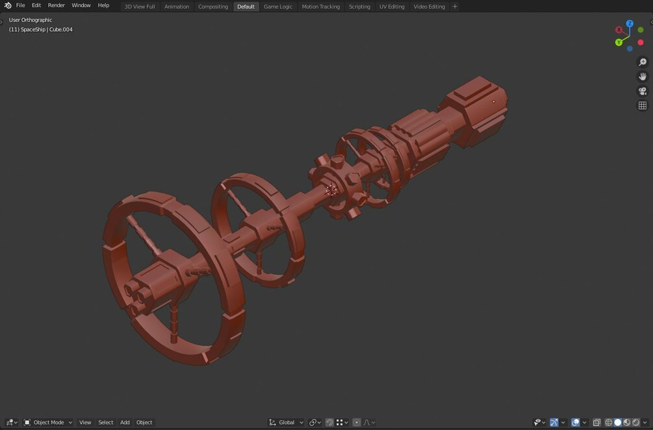Expand the gizmo options arrow
This screenshot has width=653, height=430.
[563, 422]
